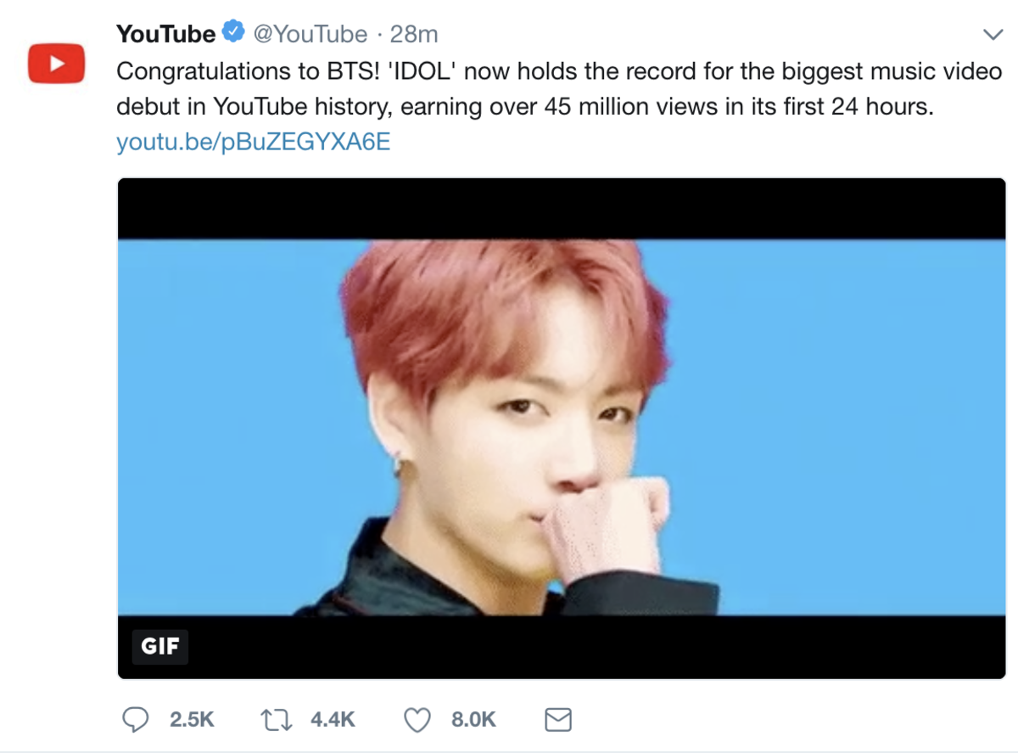Screen dimensions: 1018x753
Task: Click the YouTube logo avatar
Action: tap(56, 62)
